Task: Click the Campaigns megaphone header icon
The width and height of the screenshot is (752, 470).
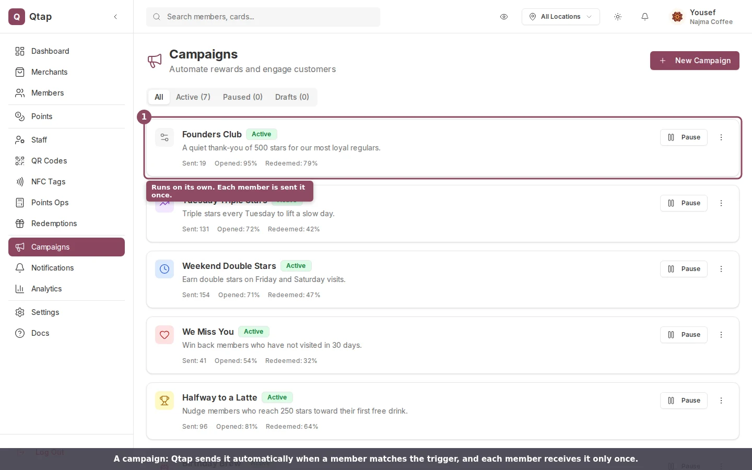Action: (x=155, y=61)
